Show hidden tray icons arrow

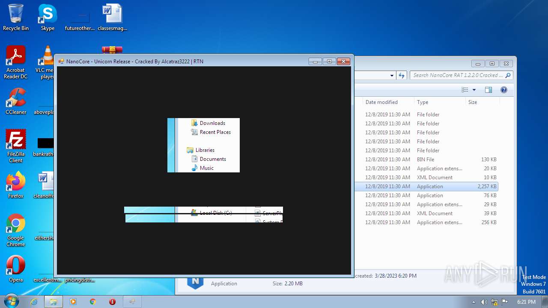[474, 302]
